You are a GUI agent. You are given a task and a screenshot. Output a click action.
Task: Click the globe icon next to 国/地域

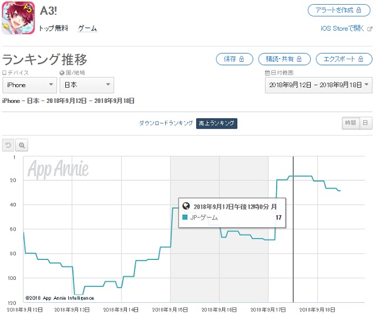point(62,73)
